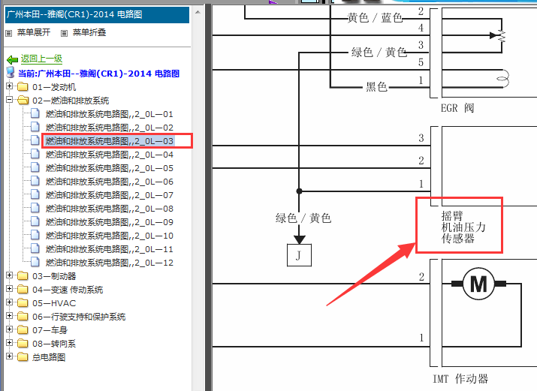Viewport: 537px width, 391px height.
Task: Click the 菜单展开 text button
Action: (x=34, y=32)
